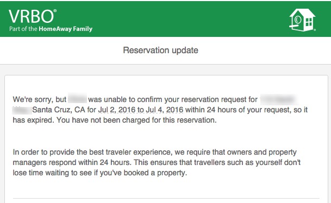Click the "In order to provide" paragraph
331x203 pixels.
157,162
